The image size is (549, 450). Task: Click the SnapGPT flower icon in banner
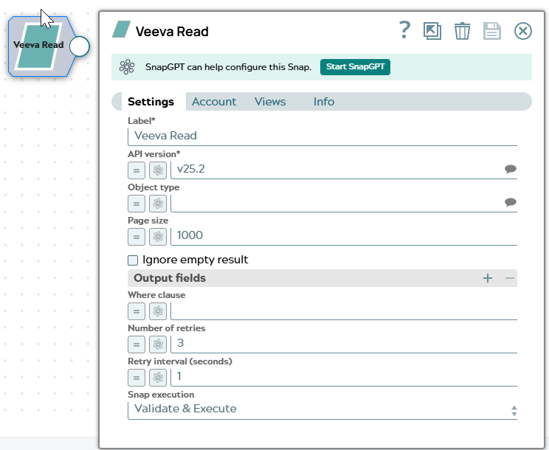pos(127,67)
